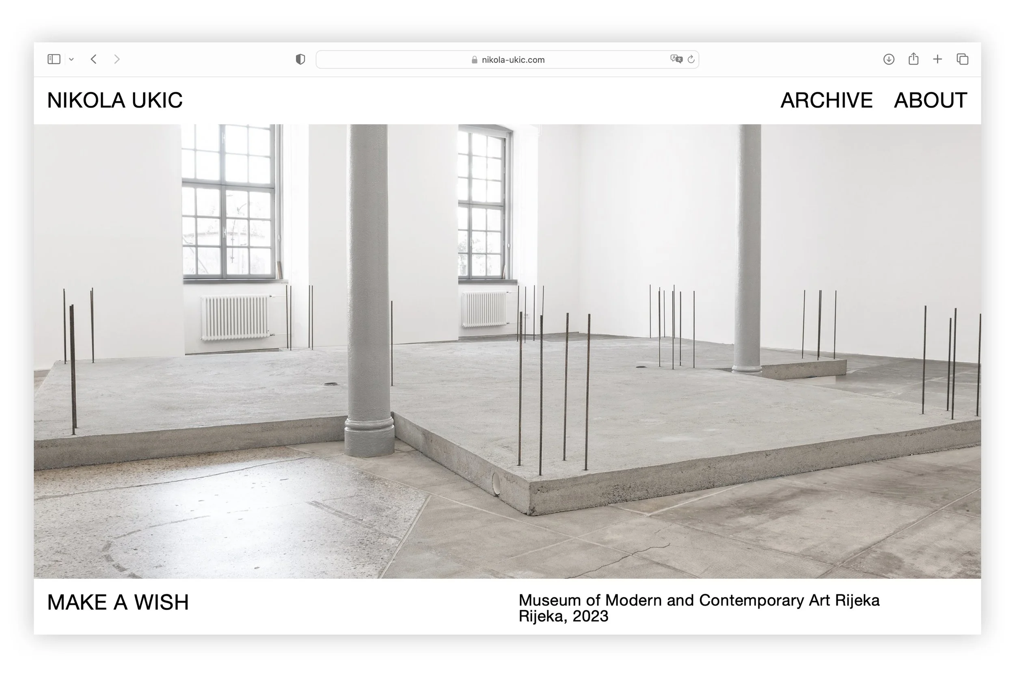This screenshot has height=677, width=1015.
Task: Toggle the Safari sidebar panel icon
Action: point(54,59)
